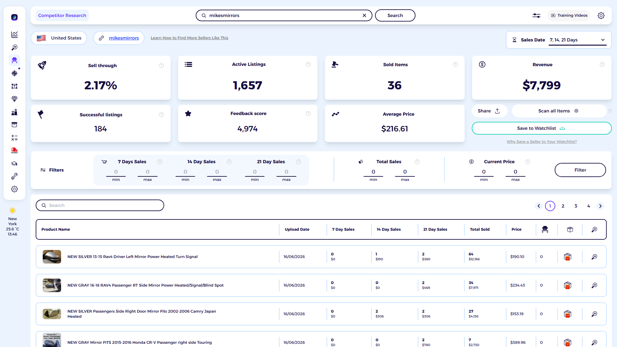The height and width of the screenshot is (347, 617).
Task: Open thumbnail of NEW SILVER Rav4 mirror
Action: point(52,257)
